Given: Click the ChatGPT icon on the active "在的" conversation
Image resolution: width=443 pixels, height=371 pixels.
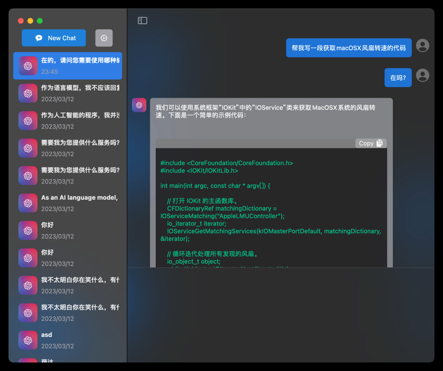Looking at the screenshot, I should tap(28, 66).
